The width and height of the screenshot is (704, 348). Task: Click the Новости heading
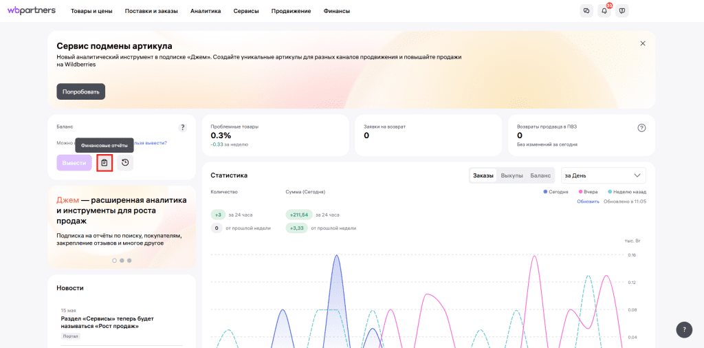(70, 288)
